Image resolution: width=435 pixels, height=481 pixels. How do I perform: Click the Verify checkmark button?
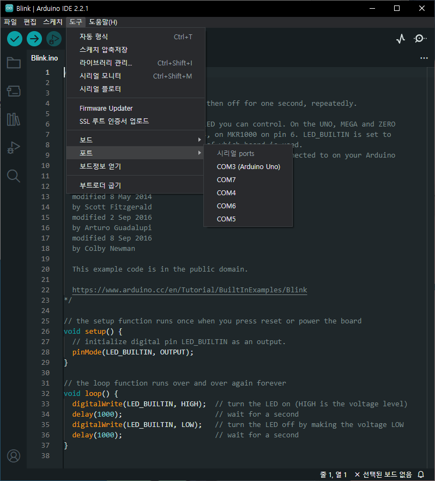[x=15, y=39]
